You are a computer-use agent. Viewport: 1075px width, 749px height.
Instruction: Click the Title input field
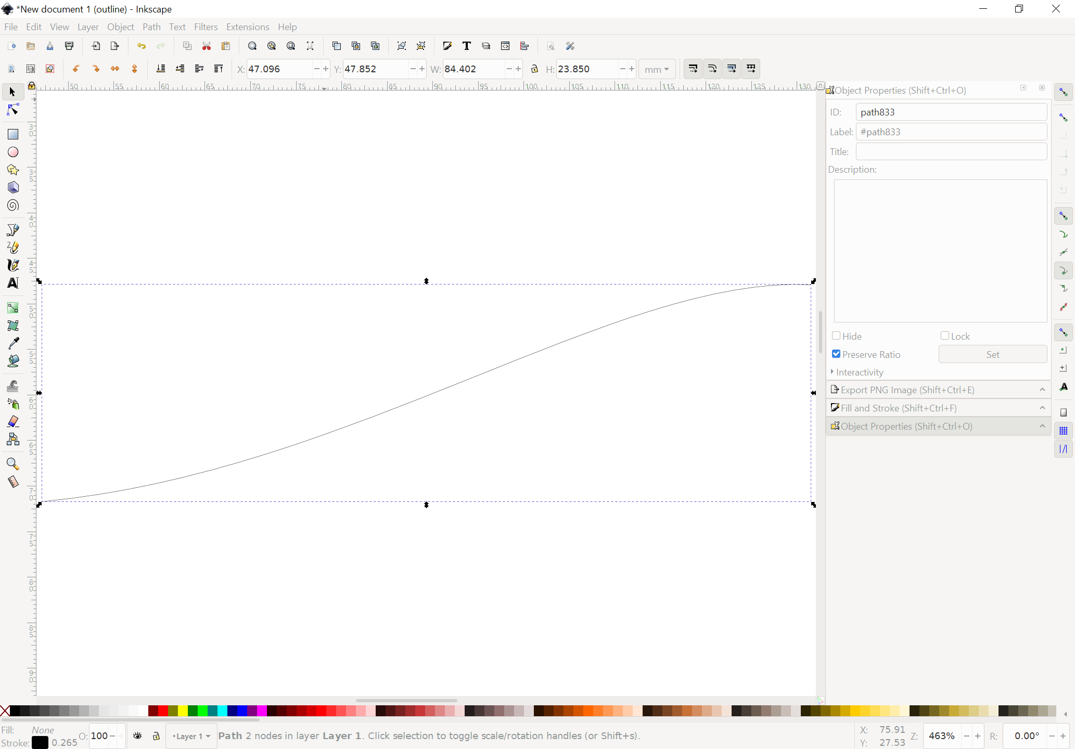[x=951, y=151]
